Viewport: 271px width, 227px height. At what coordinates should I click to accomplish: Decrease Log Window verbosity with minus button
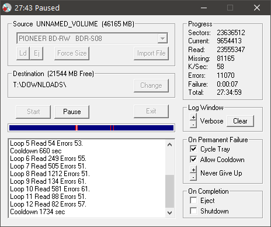click(193, 125)
